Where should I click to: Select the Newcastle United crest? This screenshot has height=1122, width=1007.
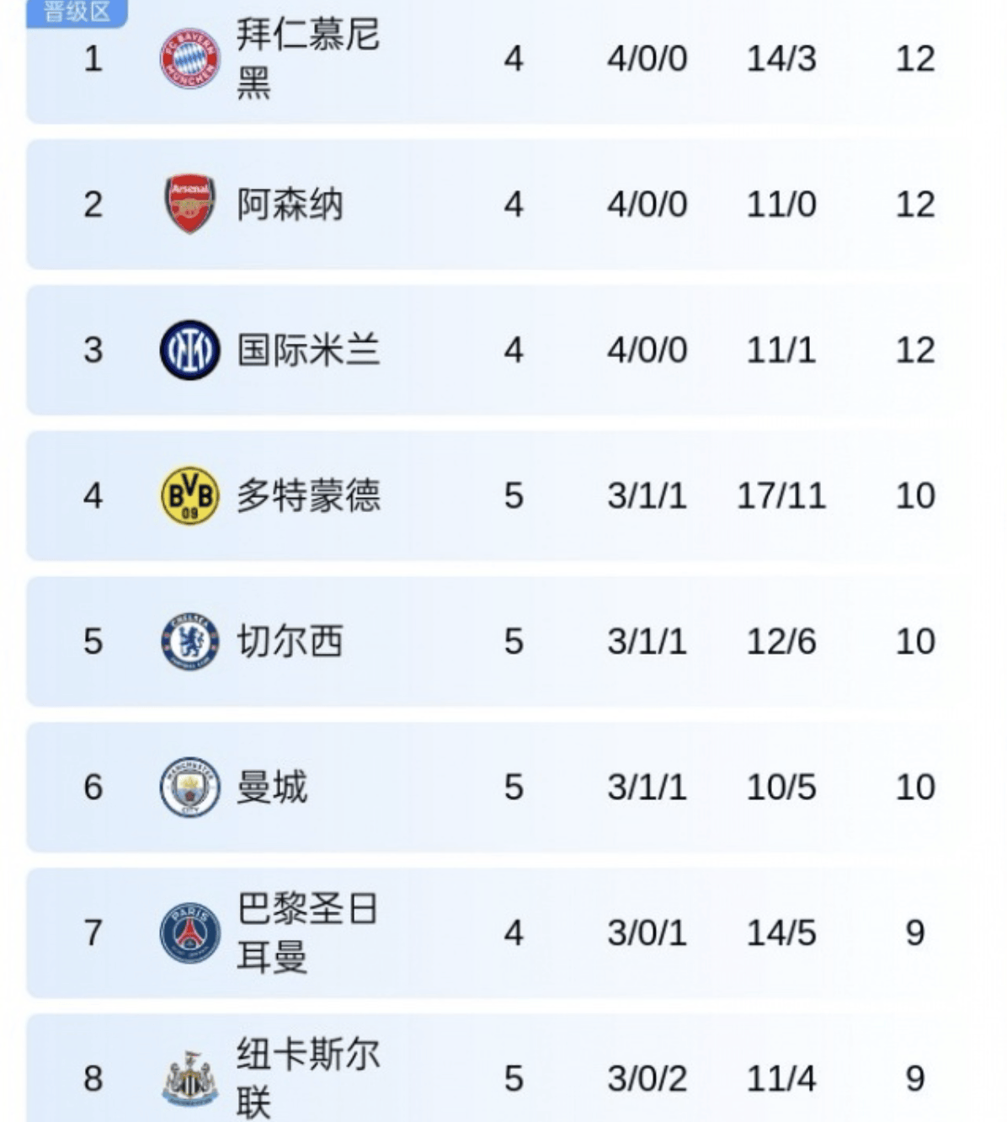pyautogui.click(x=189, y=1078)
